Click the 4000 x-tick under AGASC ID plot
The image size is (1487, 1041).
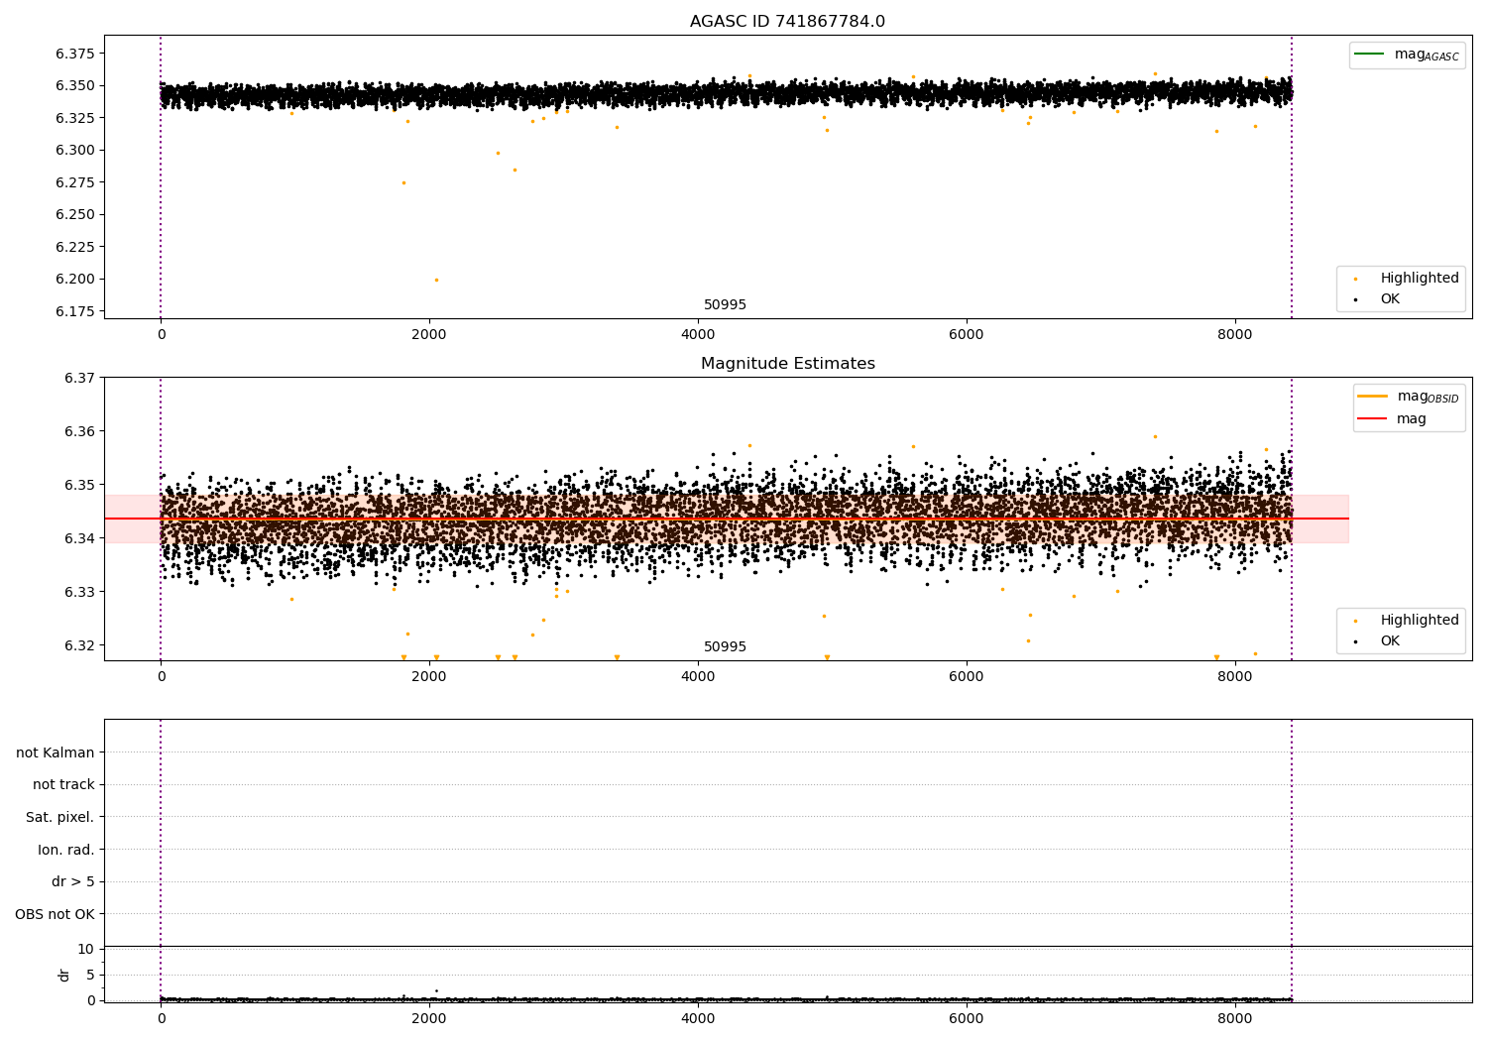pyautogui.click(x=698, y=335)
